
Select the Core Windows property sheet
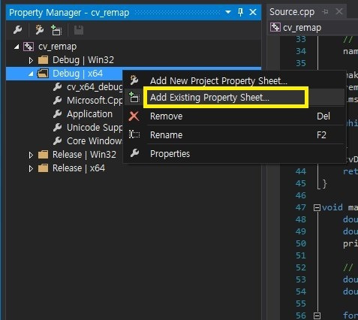pos(95,141)
